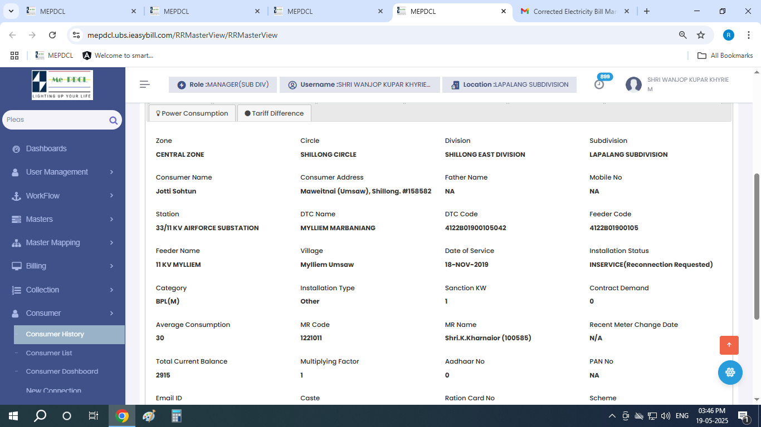This screenshot has width=761, height=427.
Task: Click the search magnifier in the sidebar
Action: [x=113, y=120]
